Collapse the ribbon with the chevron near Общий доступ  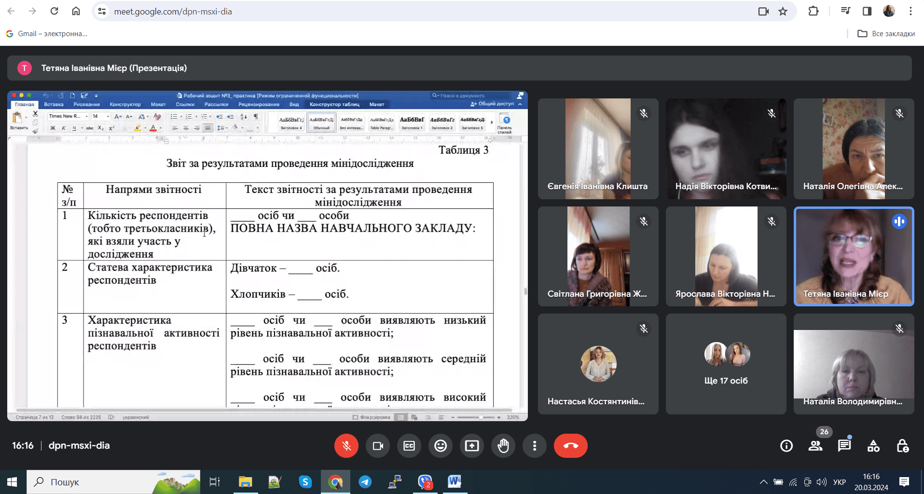(520, 104)
